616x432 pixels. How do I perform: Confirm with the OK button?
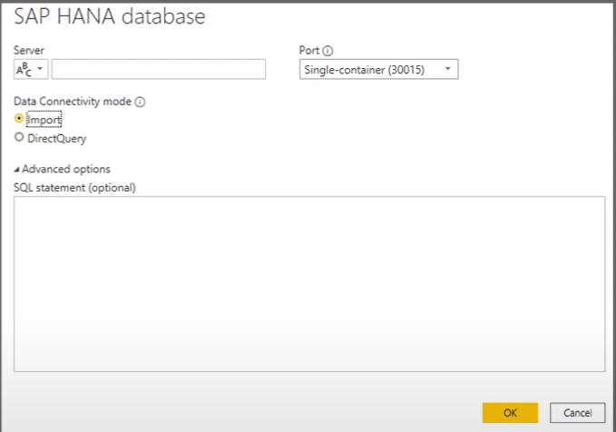510,413
